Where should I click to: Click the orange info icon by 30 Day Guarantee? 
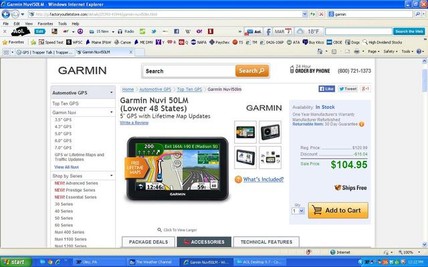coord(361,124)
